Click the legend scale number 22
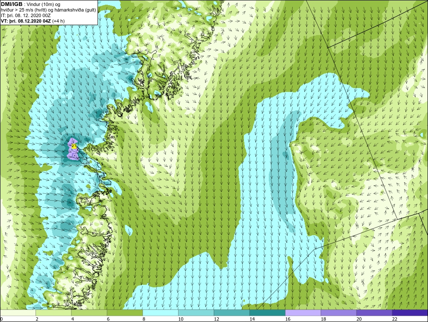Viewport: 428px width, 322px height. tap(395, 319)
